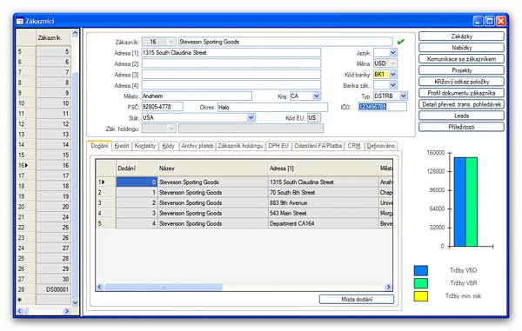Expand the Měna USD dropdown
The image size is (522, 331).
click(x=393, y=63)
